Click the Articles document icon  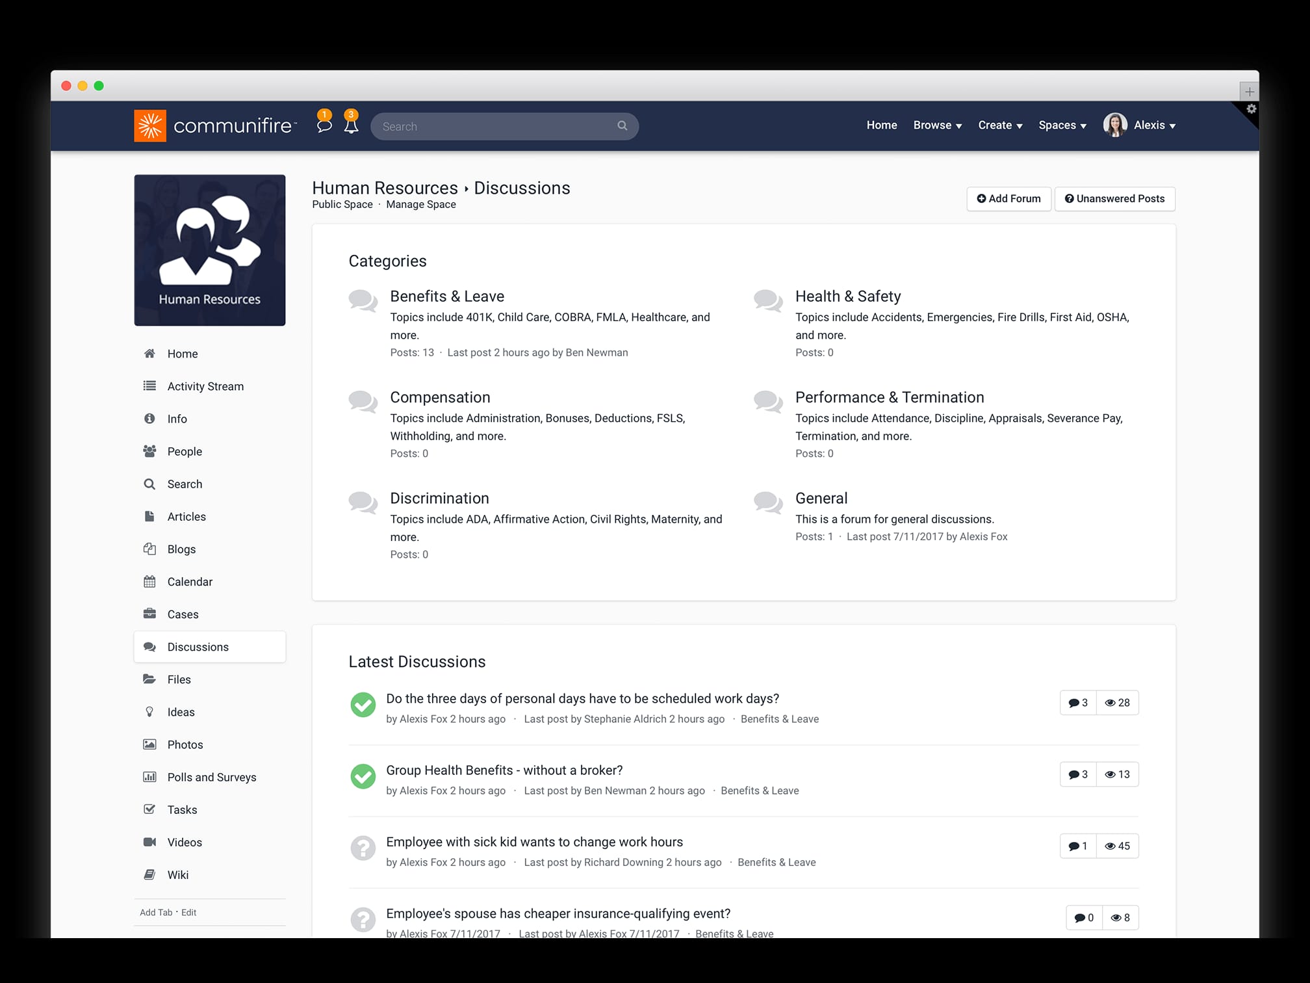pos(149,516)
